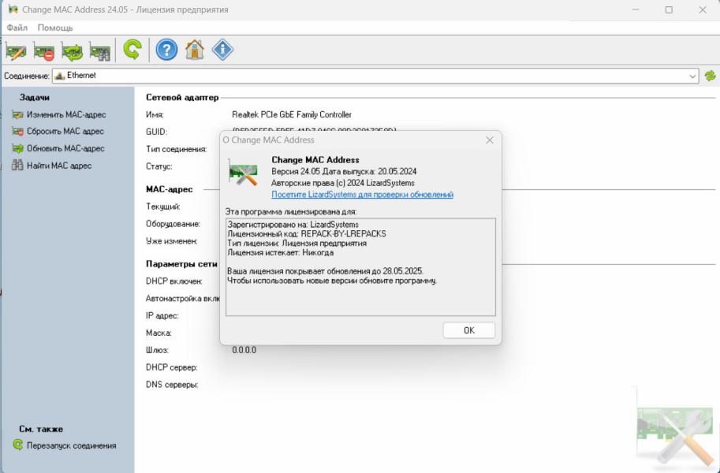Screen dimensions: 720x473
Task: Select the Сбросить MAC адрес task in sidebar
Action: tap(58, 132)
